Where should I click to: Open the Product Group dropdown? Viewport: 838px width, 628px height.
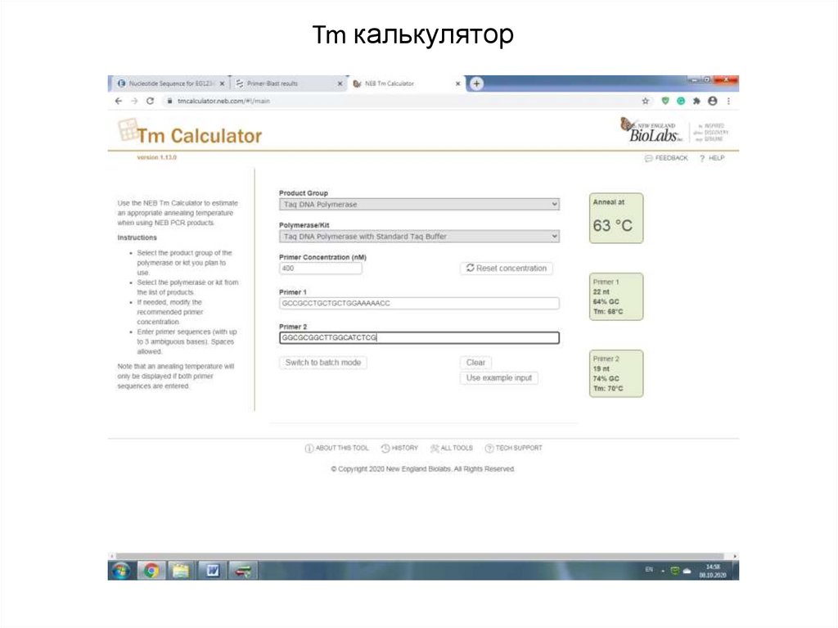(x=419, y=204)
